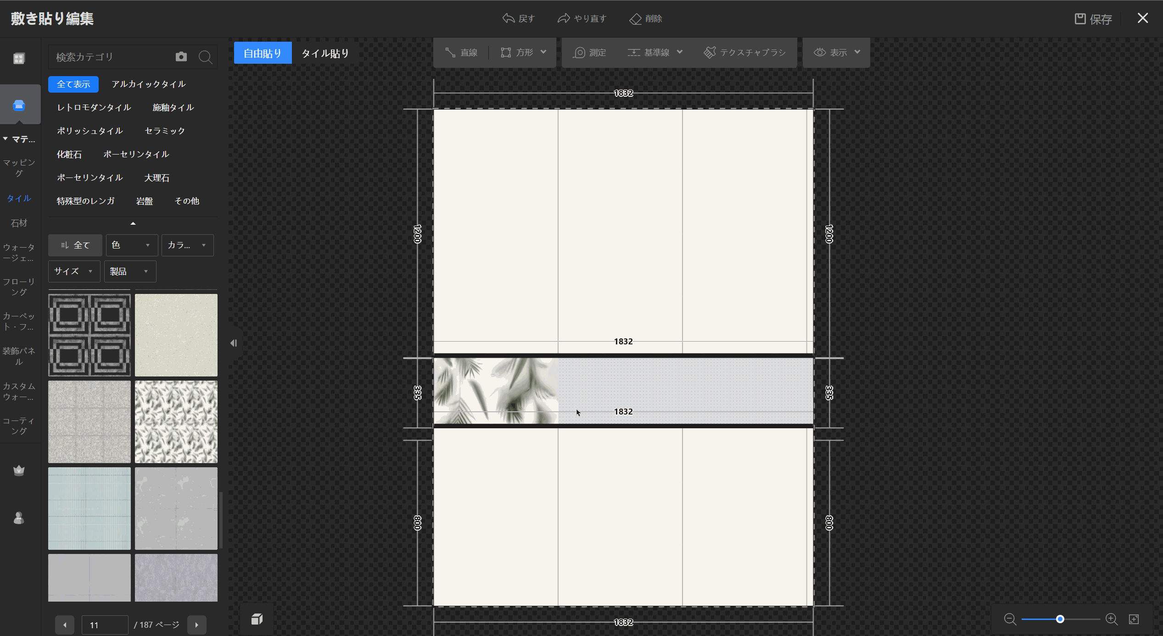Open the user profile sidebar icon
This screenshot has width=1163, height=636.
pyautogui.click(x=19, y=518)
